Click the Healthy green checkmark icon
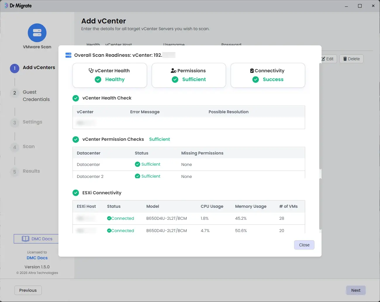The width and height of the screenshot is (380, 302). click(x=98, y=80)
